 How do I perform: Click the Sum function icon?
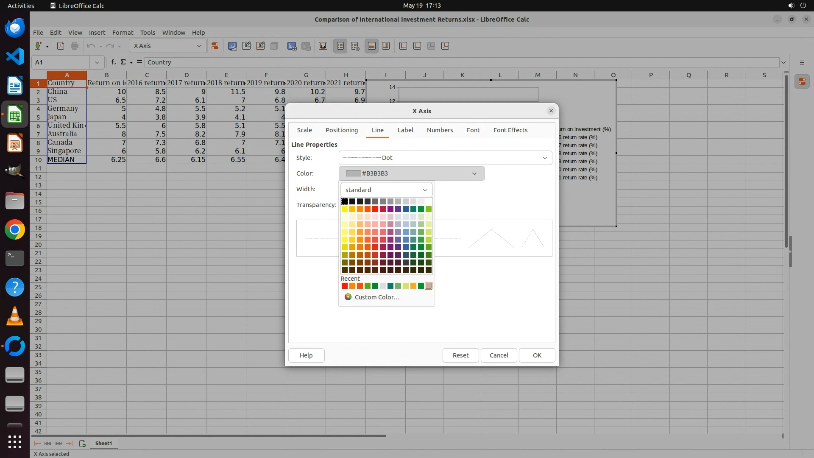click(123, 62)
